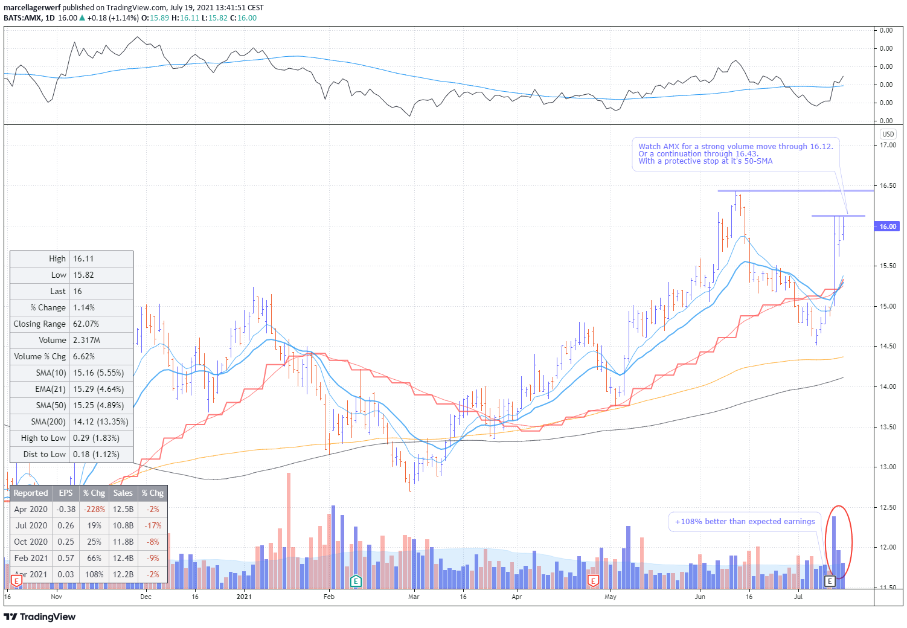This screenshot has width=907, height=628.
Task: Click the % Change value 1.14%
Action: (84, 307)
